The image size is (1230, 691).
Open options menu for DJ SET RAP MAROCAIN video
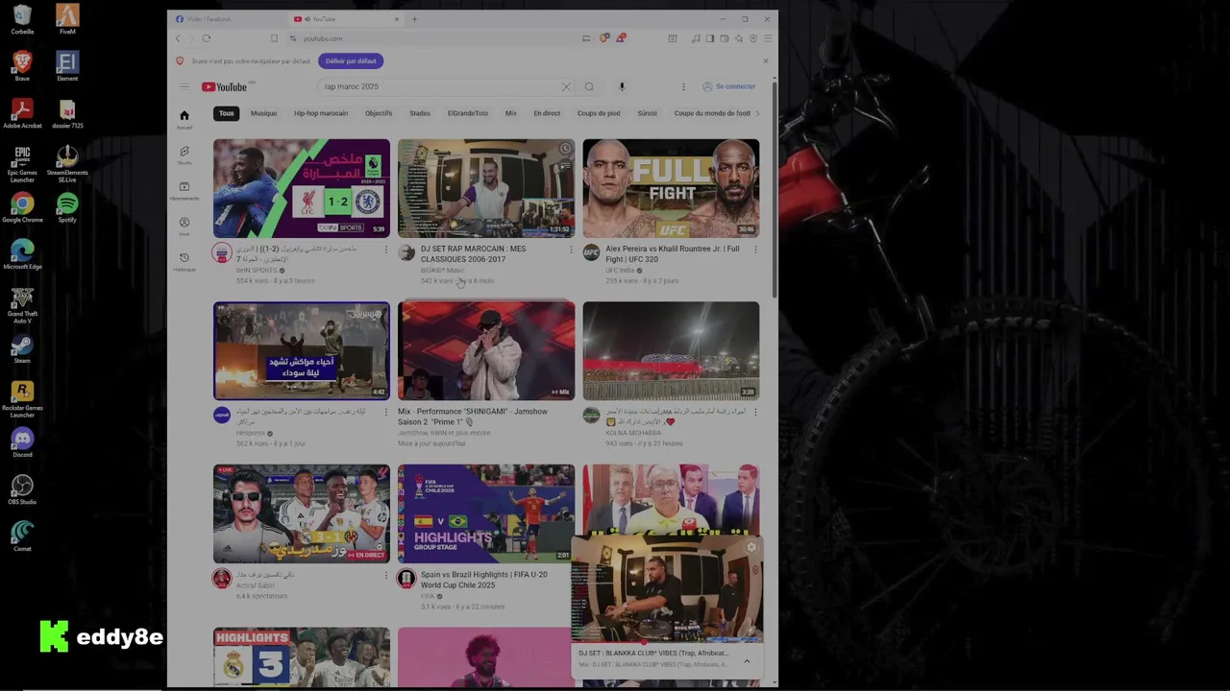(571, 250)
